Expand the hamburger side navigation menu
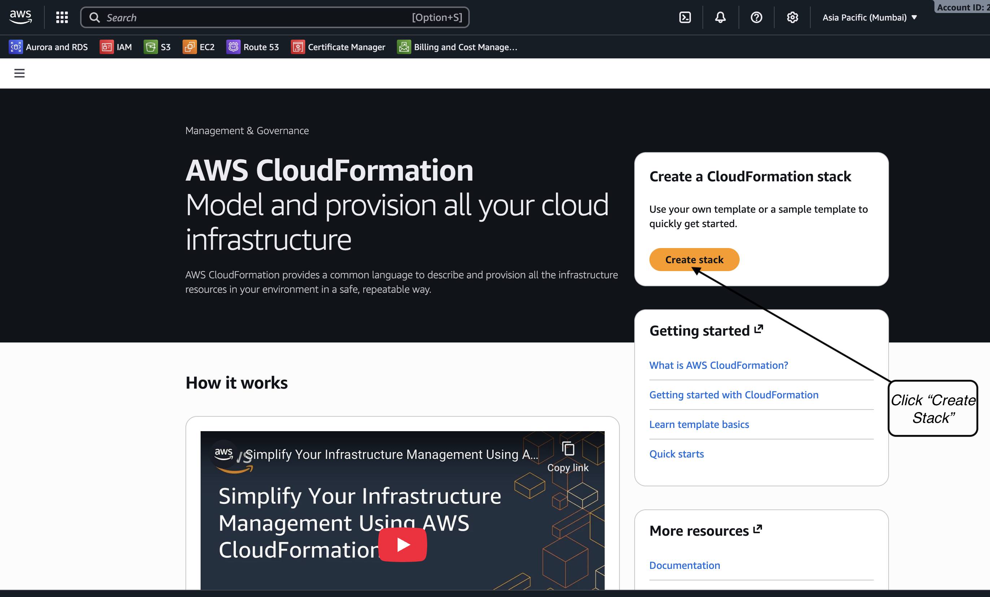The width and height of the screenshot is (990, 597). click(19, 73)
